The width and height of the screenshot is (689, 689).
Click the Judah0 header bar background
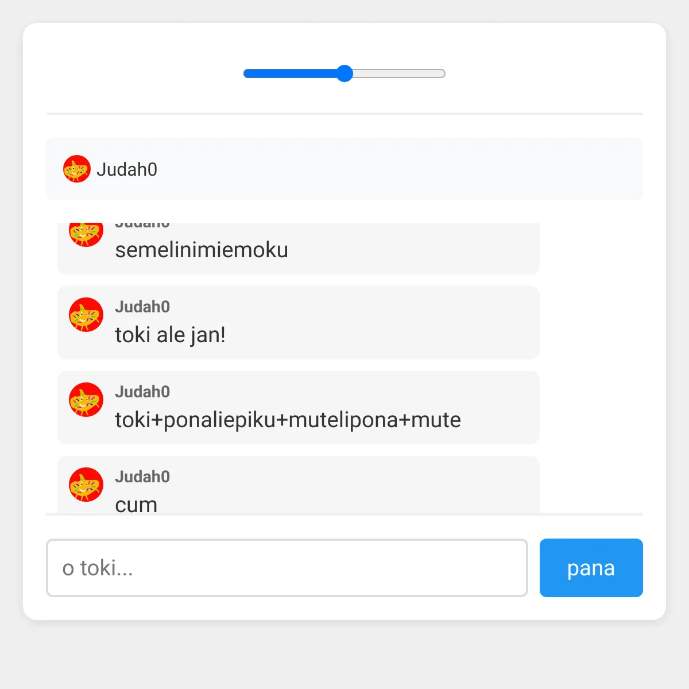tap(344, 169)
